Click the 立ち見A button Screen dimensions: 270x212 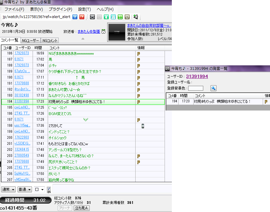click(x=82, y=208)
